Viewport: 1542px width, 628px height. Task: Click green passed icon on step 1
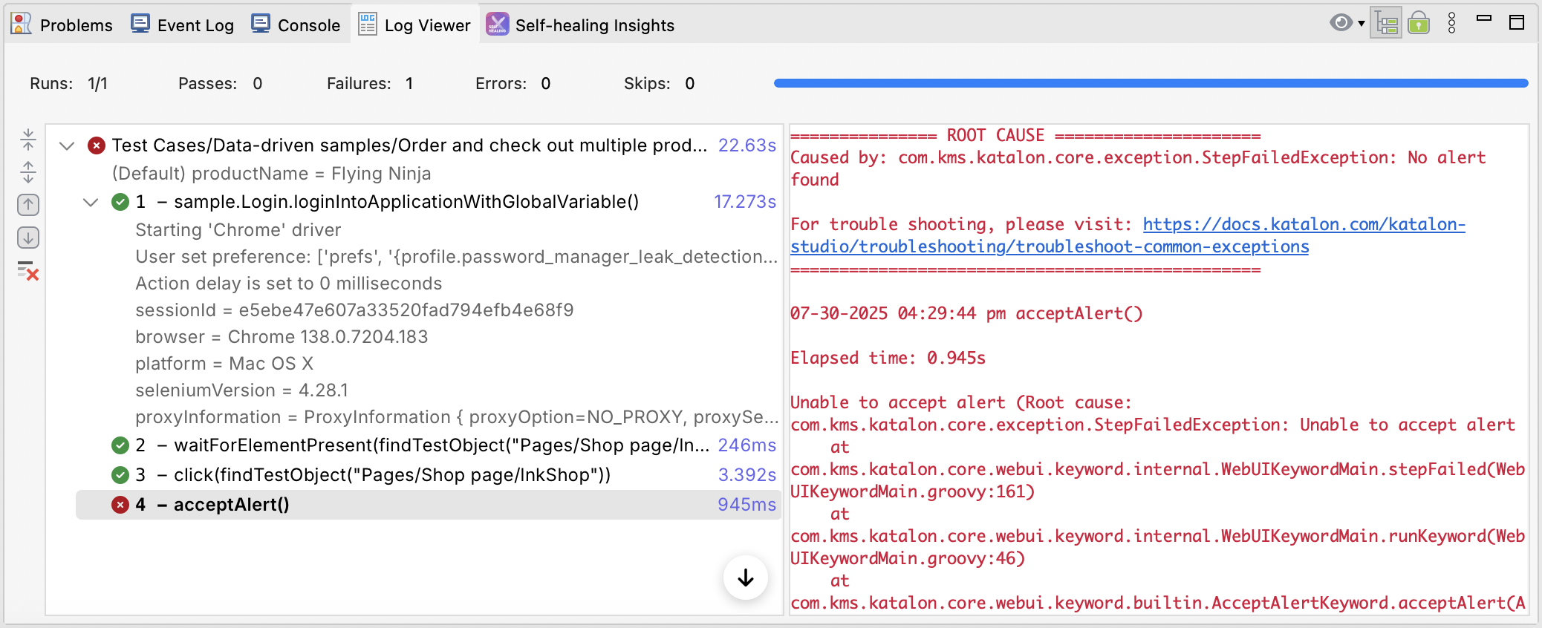coord(120,202)
